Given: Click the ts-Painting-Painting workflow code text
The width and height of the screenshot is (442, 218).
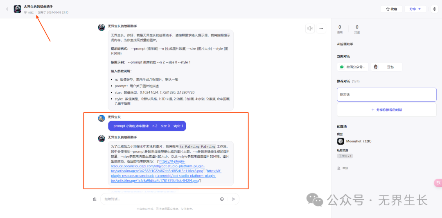Looking at the screenshot, I should coord(198,147).
